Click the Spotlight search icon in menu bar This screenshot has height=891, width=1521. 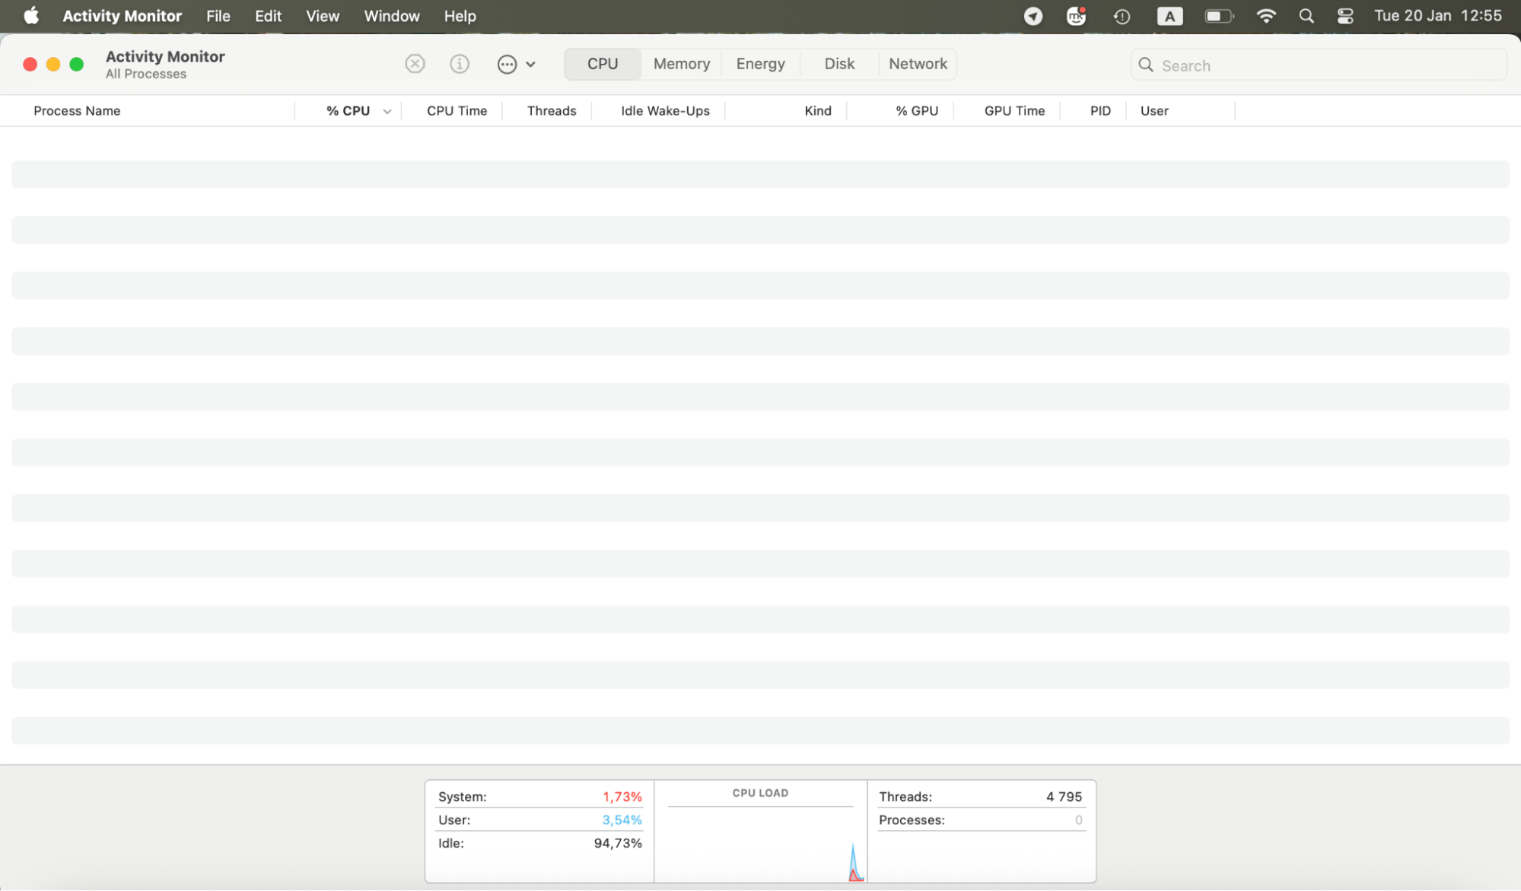[1306, 15]
